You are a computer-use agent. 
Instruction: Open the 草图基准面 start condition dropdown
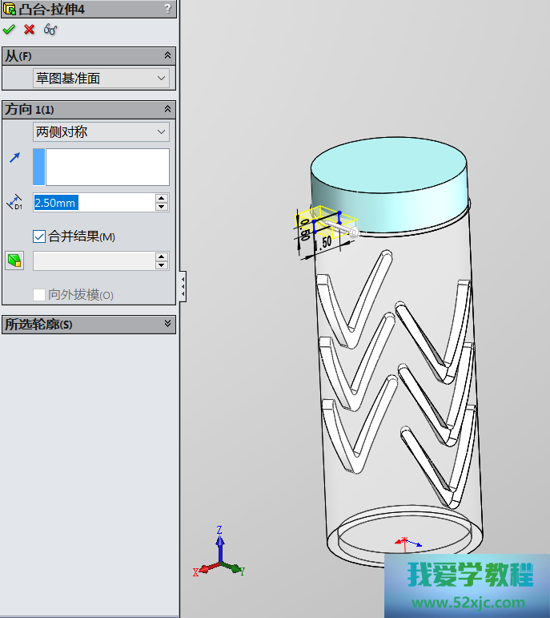point(101,79)
